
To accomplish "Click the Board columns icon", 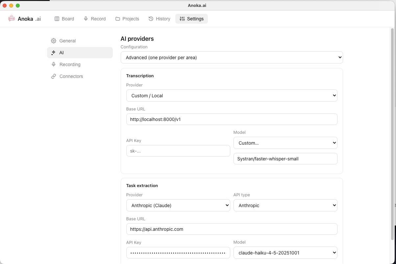I will (x=57, y=19).
